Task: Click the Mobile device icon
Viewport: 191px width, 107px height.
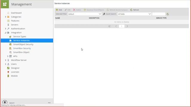Action: tap(8, 76)
